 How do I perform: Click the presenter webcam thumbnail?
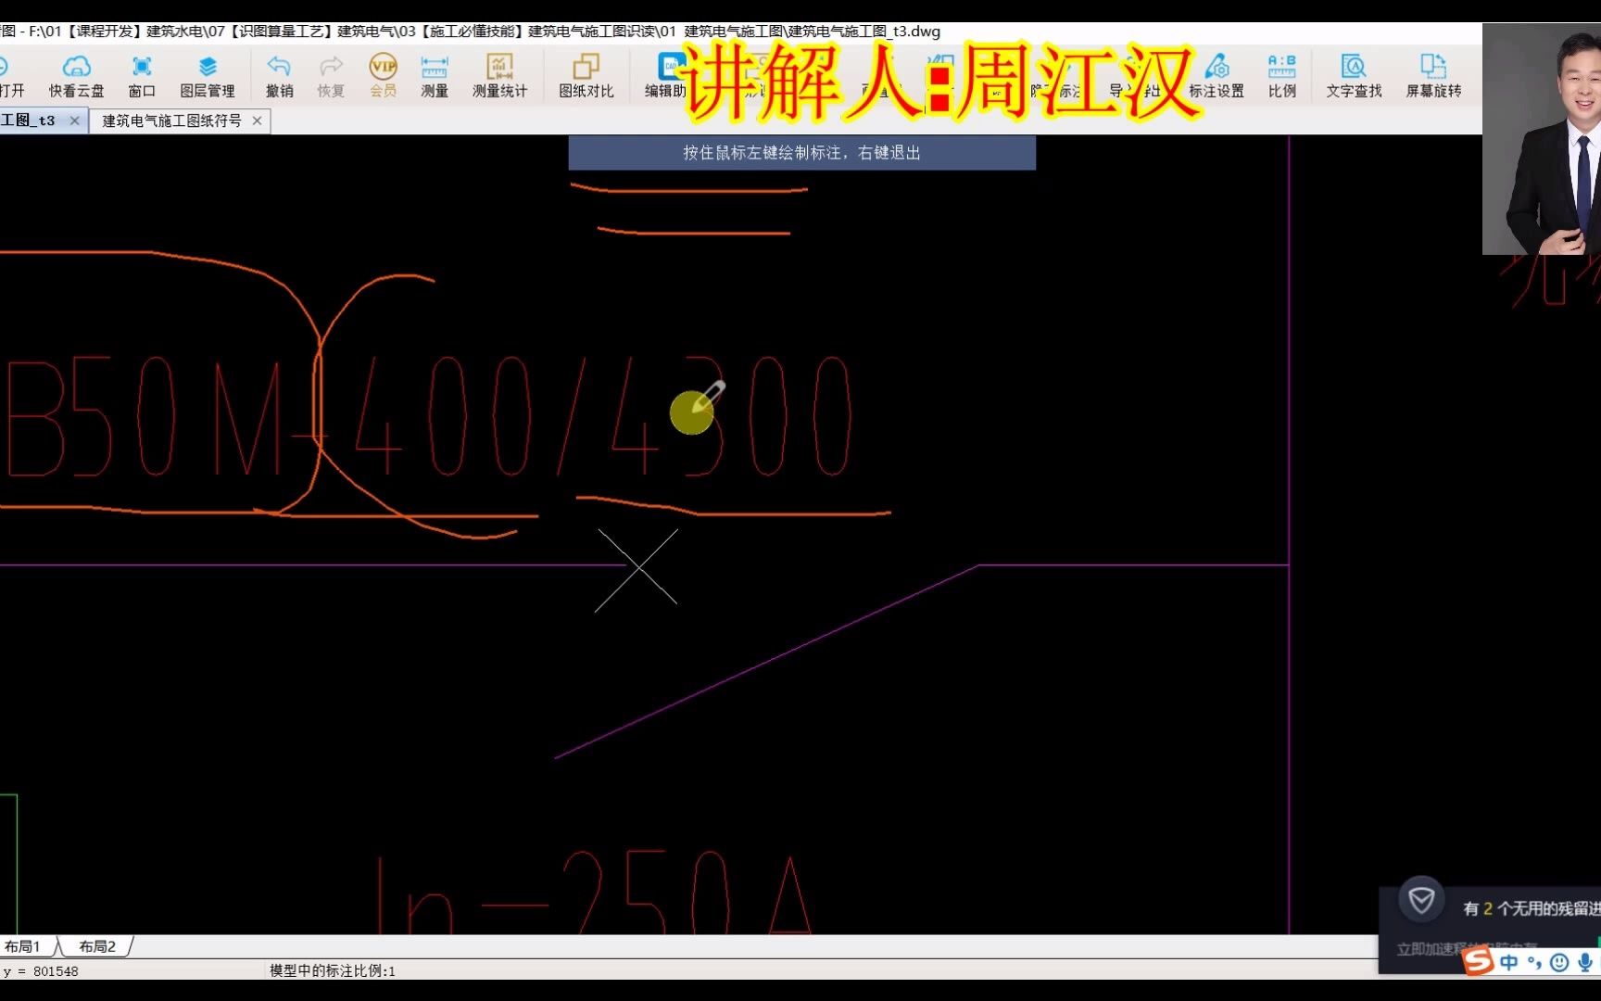1542,139
